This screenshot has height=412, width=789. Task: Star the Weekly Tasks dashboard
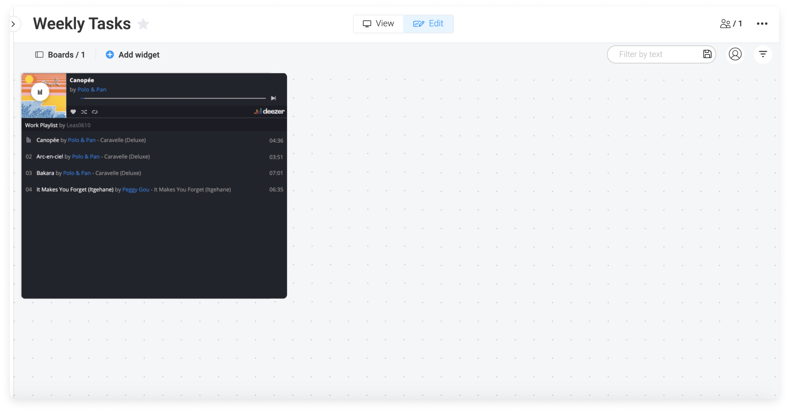pos(143,24)
